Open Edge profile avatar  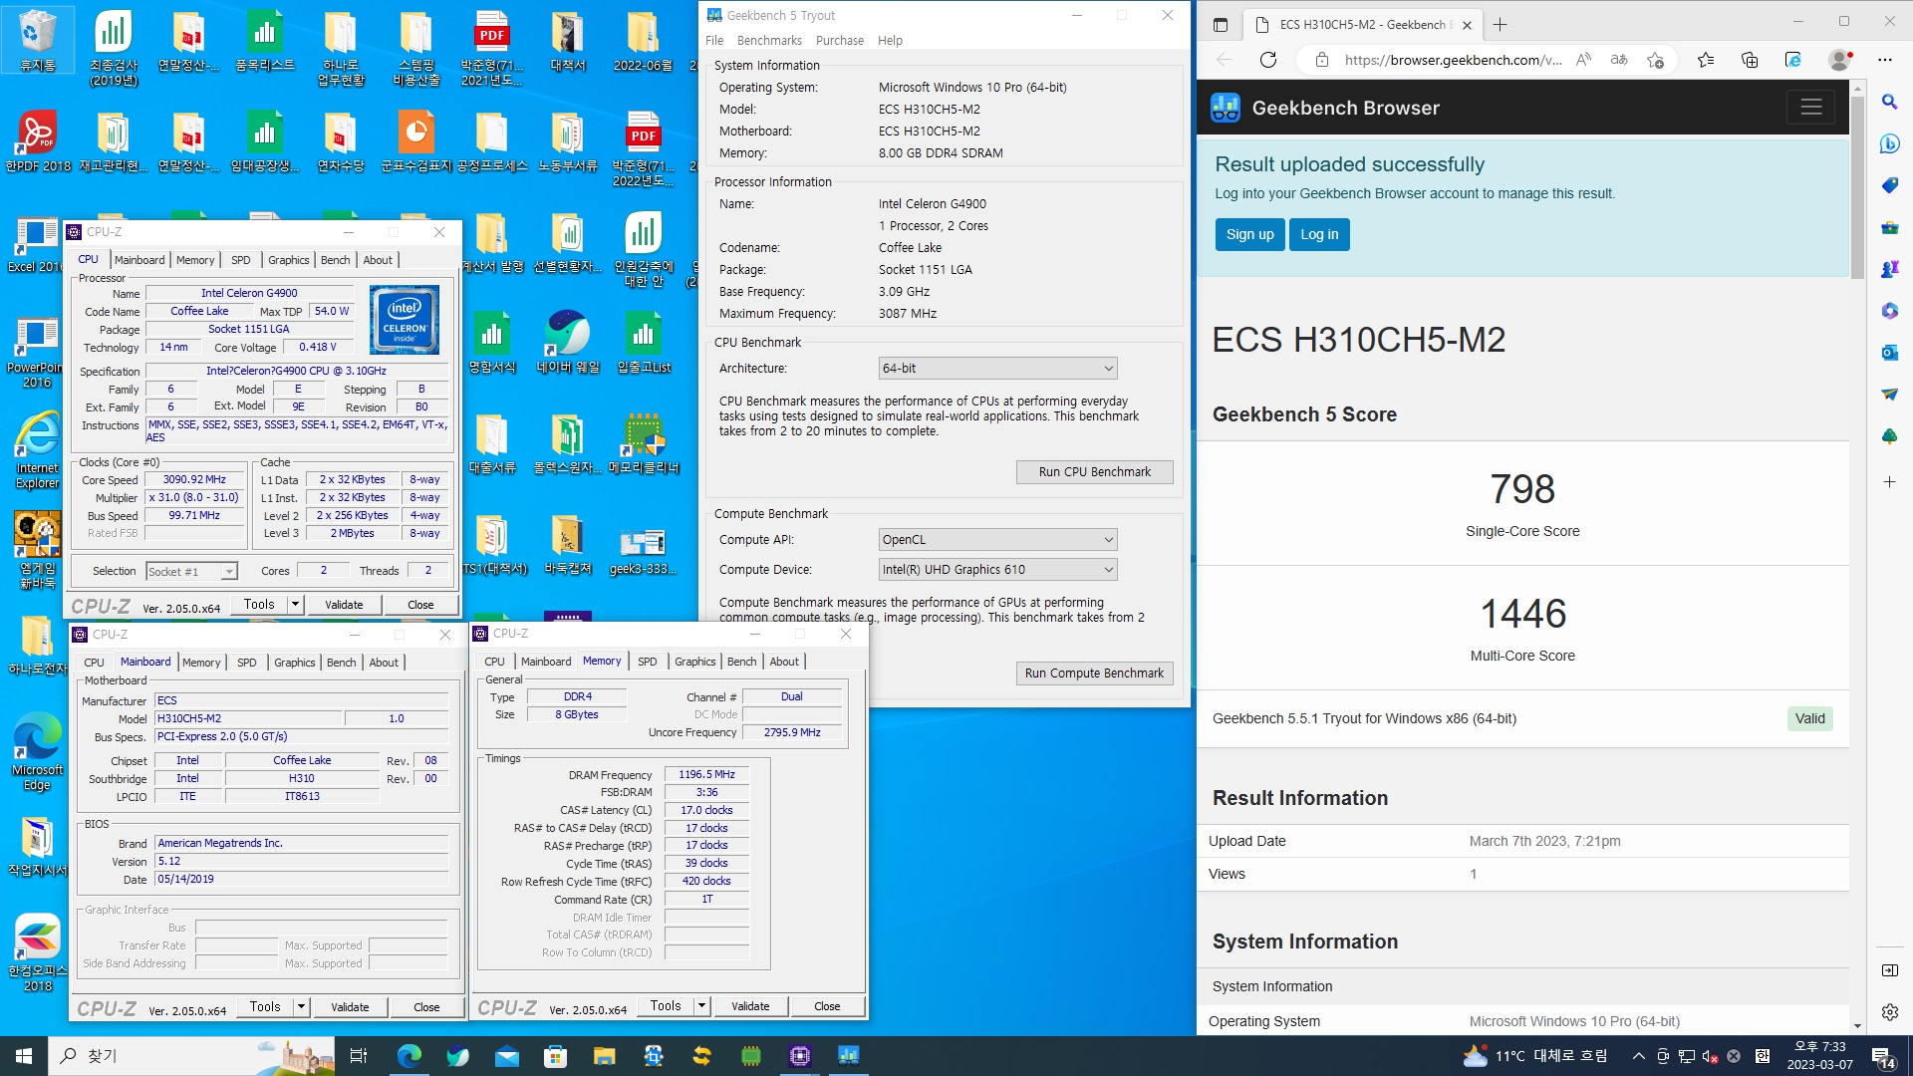click(1840, 60)
